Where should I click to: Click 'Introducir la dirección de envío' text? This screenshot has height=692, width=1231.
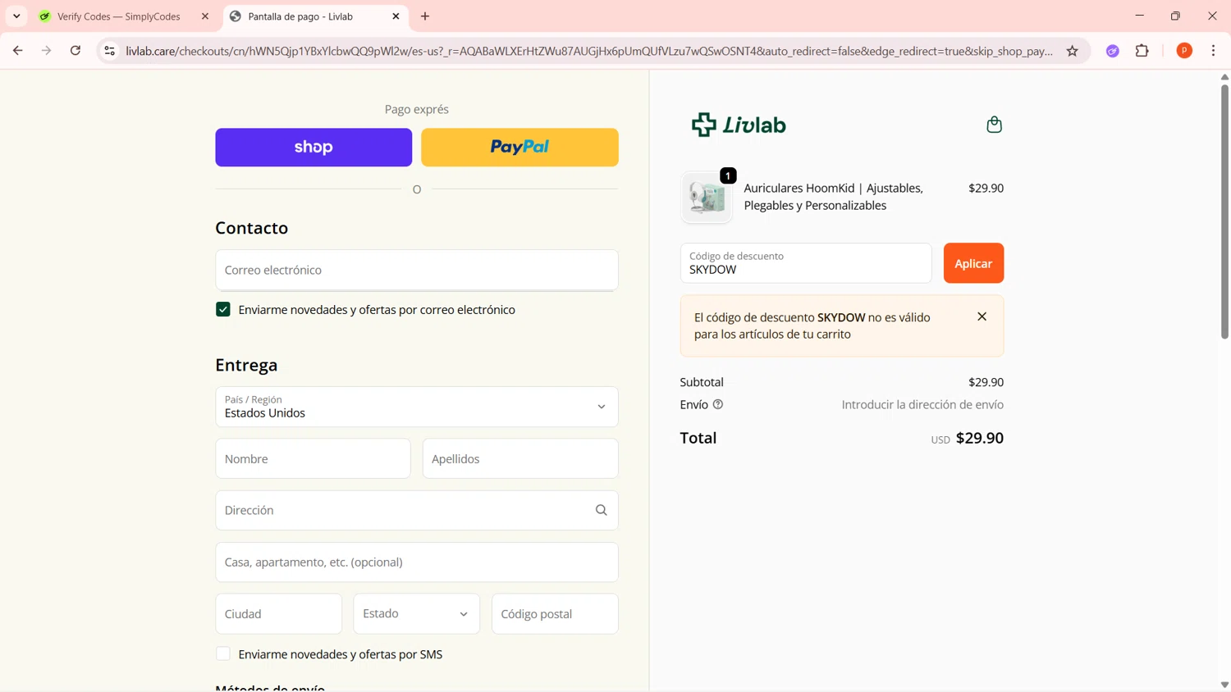click(x=922, y=404)
